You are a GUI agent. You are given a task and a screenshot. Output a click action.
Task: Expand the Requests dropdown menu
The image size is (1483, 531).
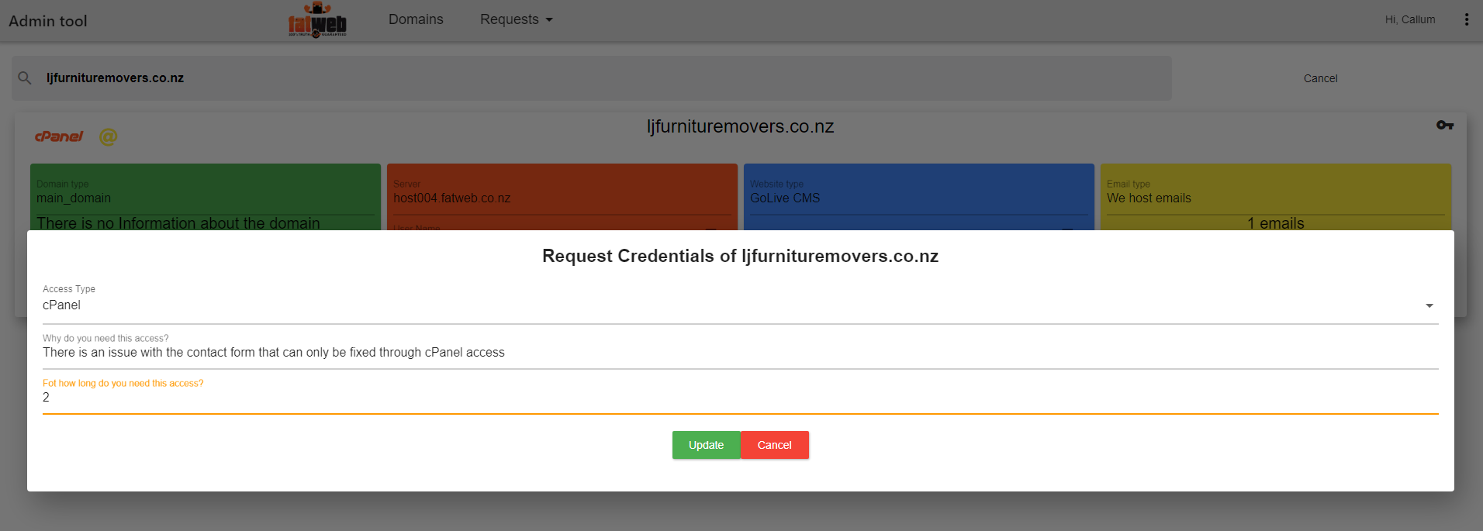pyautogui.click(x=516, y=19)
